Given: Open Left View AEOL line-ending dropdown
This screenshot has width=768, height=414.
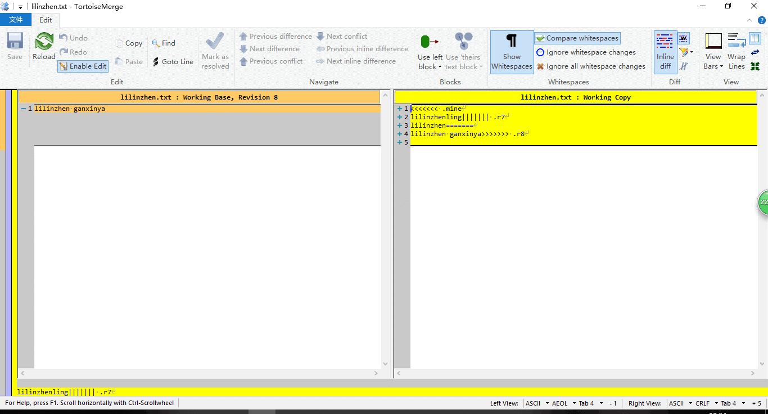Looking at the screenshot, I should pos(564,403).
